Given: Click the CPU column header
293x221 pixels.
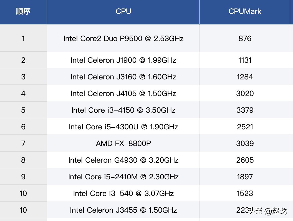Looking at the screenshot, I should click(x=123, y=11).
